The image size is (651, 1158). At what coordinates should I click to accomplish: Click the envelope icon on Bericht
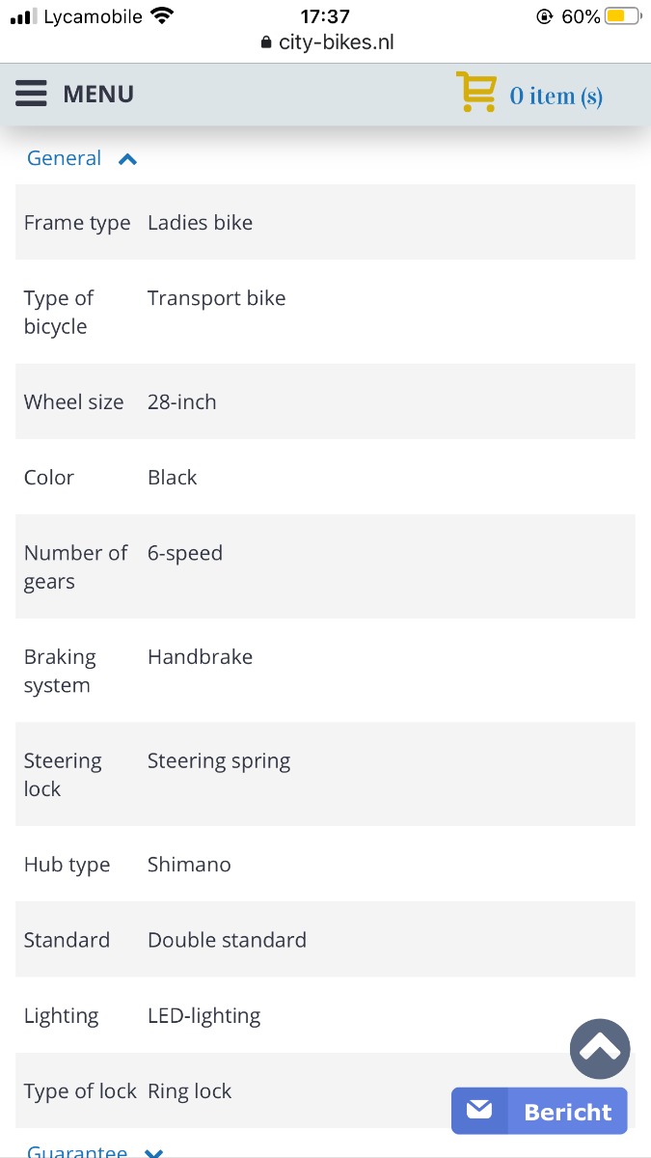[x=479, y=1111]
